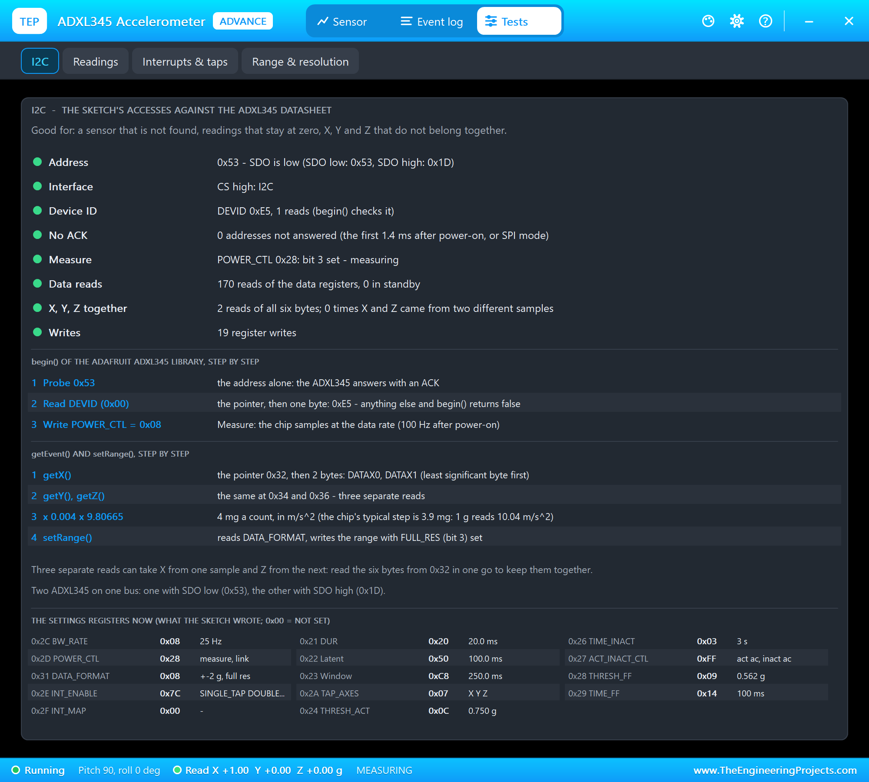Click the Writes green status dot
The image size is (869, 782).
[x=37, y=332]
